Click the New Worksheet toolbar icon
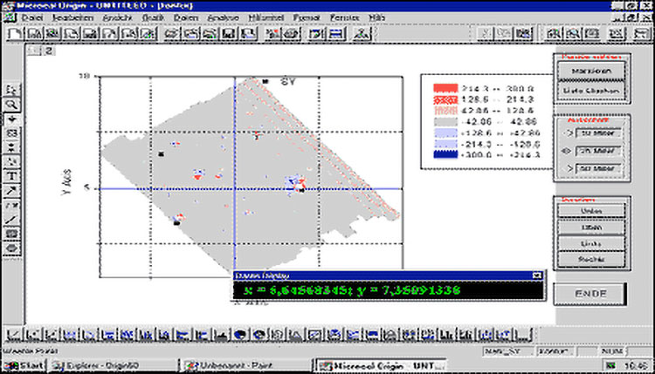 35,33
